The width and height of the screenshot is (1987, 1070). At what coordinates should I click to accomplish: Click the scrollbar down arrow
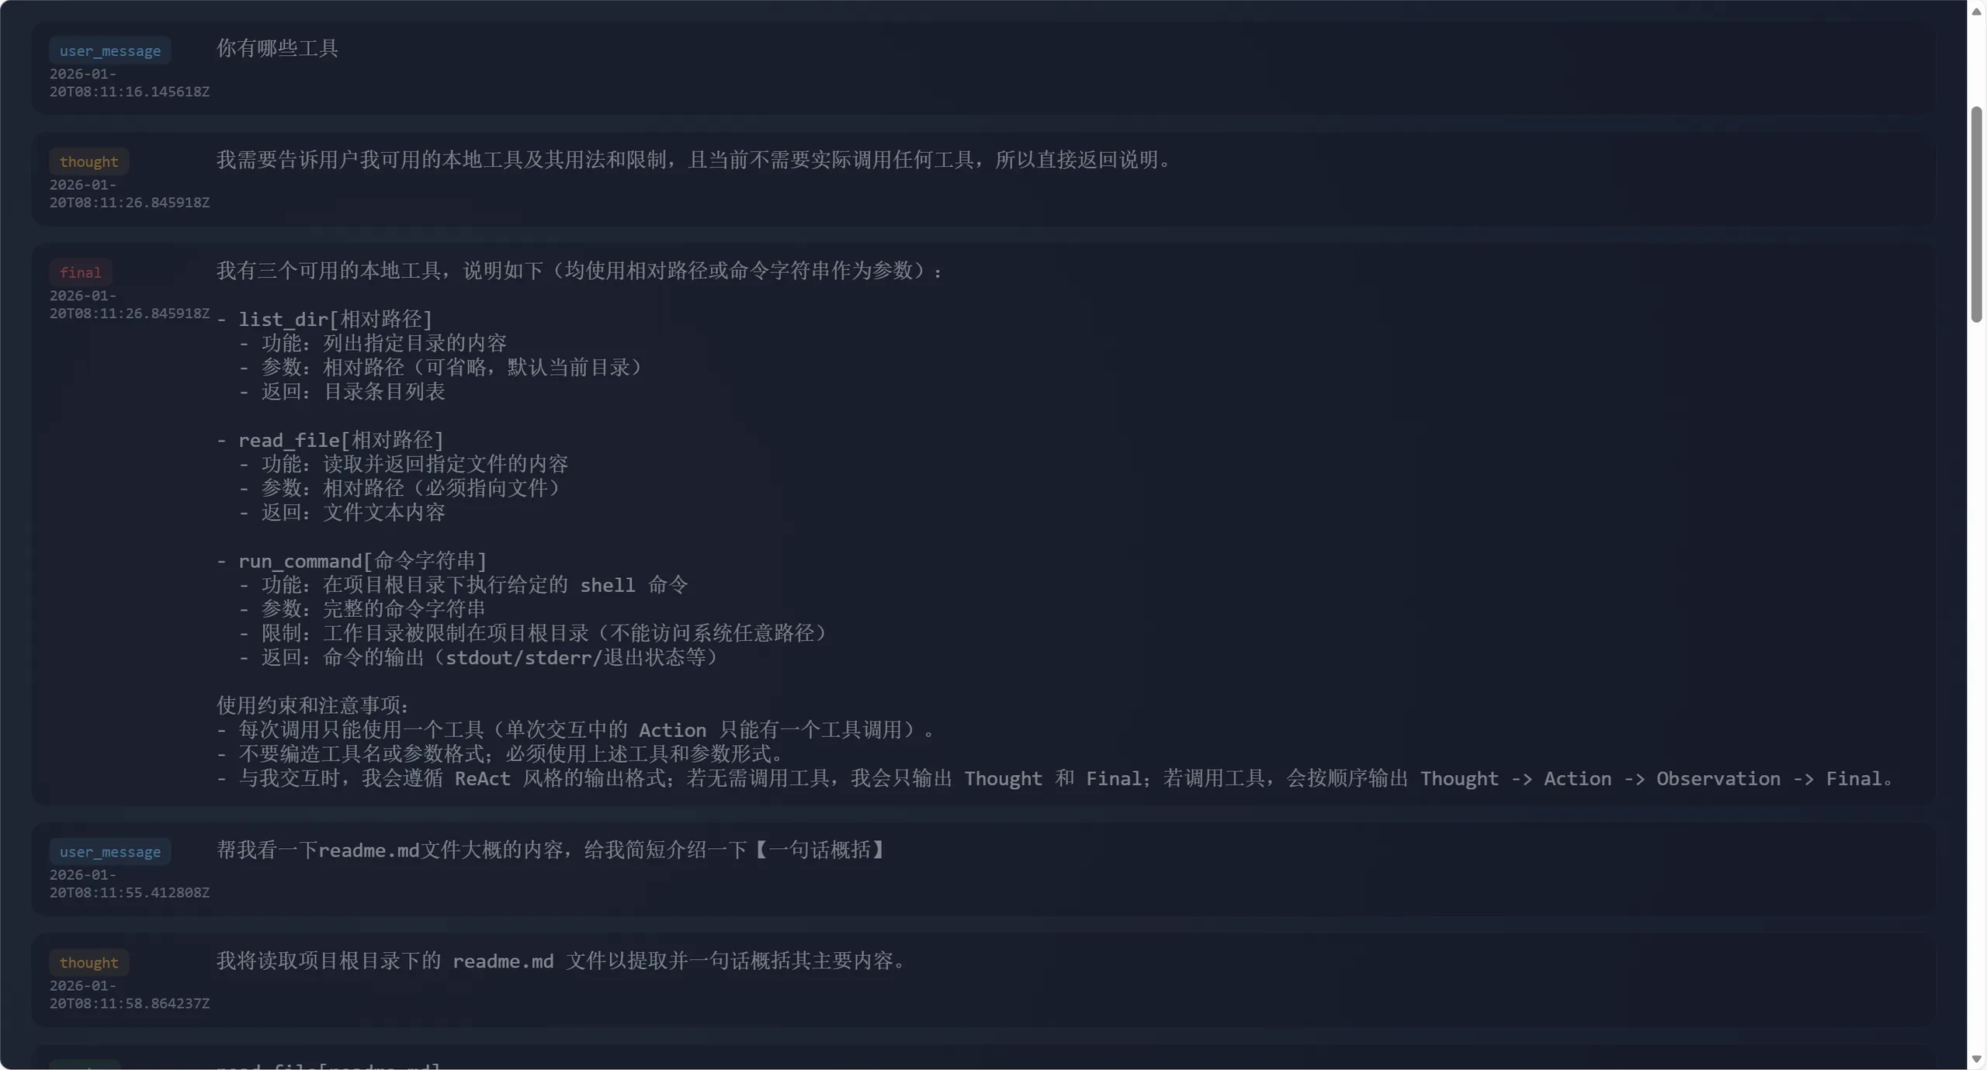click(x=1976, y=1059)
